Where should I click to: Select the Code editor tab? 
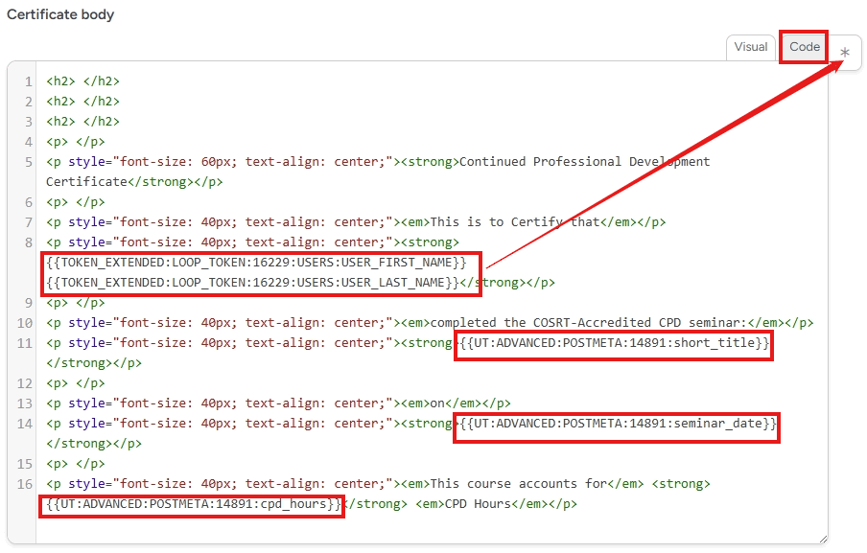pyautogui.click(x=804, y=48)
